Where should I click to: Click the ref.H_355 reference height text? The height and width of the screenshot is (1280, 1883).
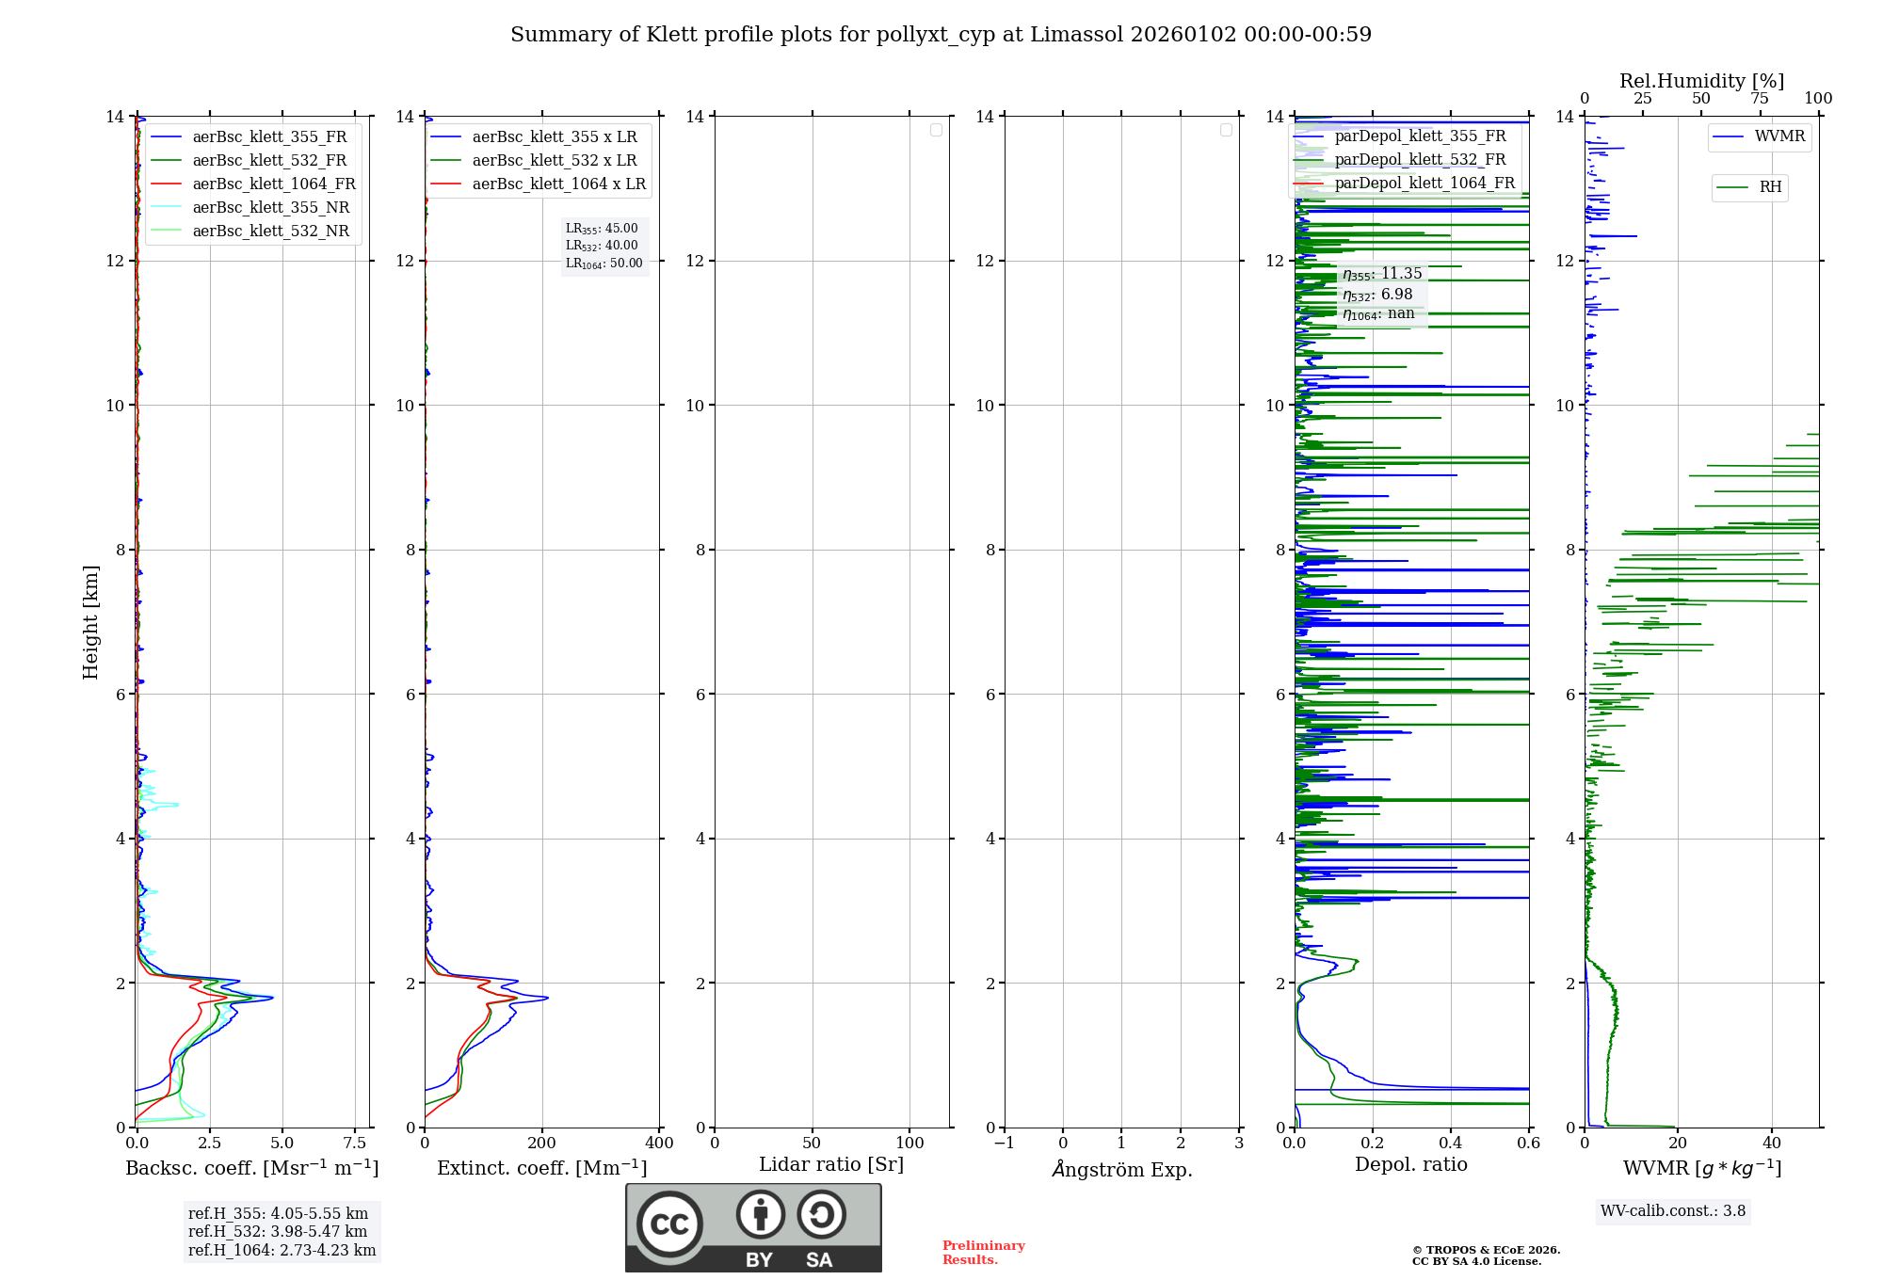click(x=278, y=1214)
